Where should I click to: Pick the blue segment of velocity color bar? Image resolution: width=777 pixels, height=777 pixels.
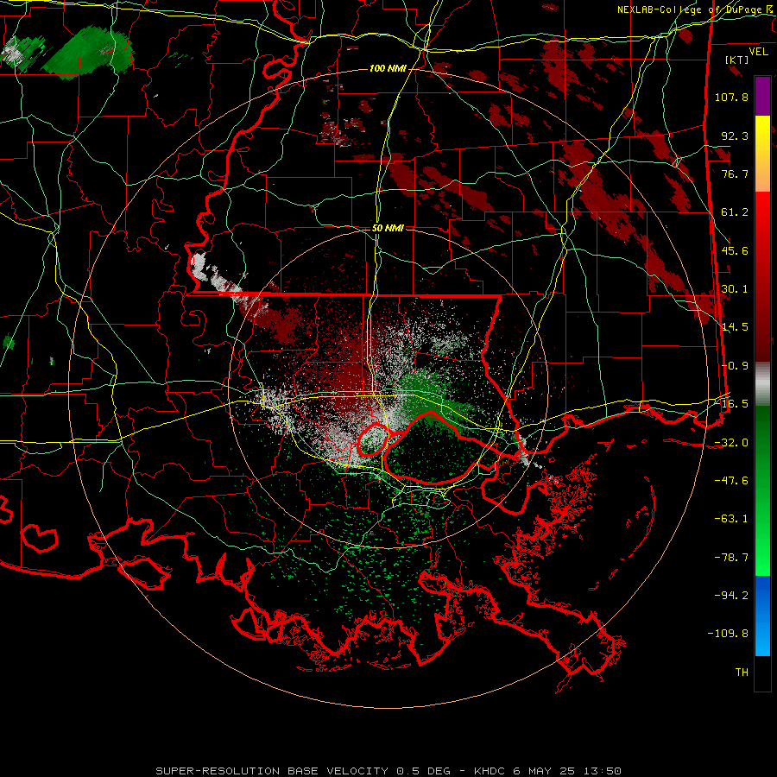coord(762,616)
